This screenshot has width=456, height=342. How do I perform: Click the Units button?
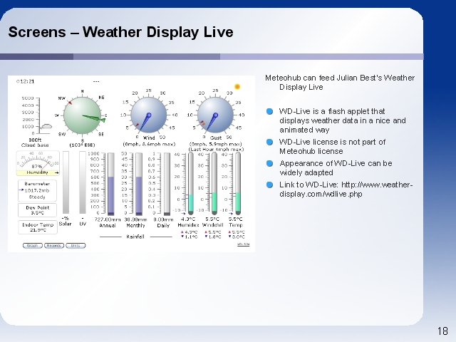(76, 246)
